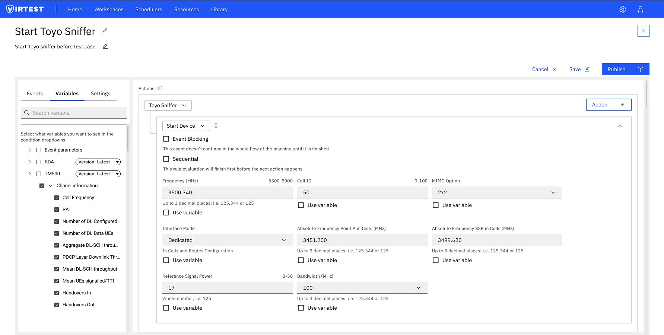664x335 pixels.
Task: Collapse the Start Device action panel
Action: [x=619, y=126]
